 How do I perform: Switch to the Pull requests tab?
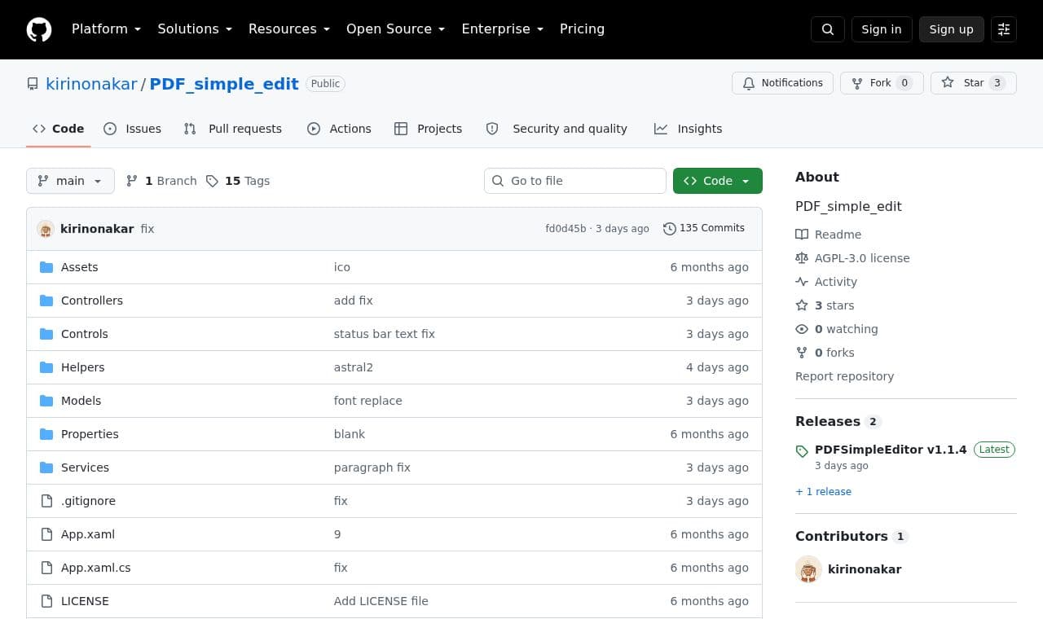coord(233,129)
